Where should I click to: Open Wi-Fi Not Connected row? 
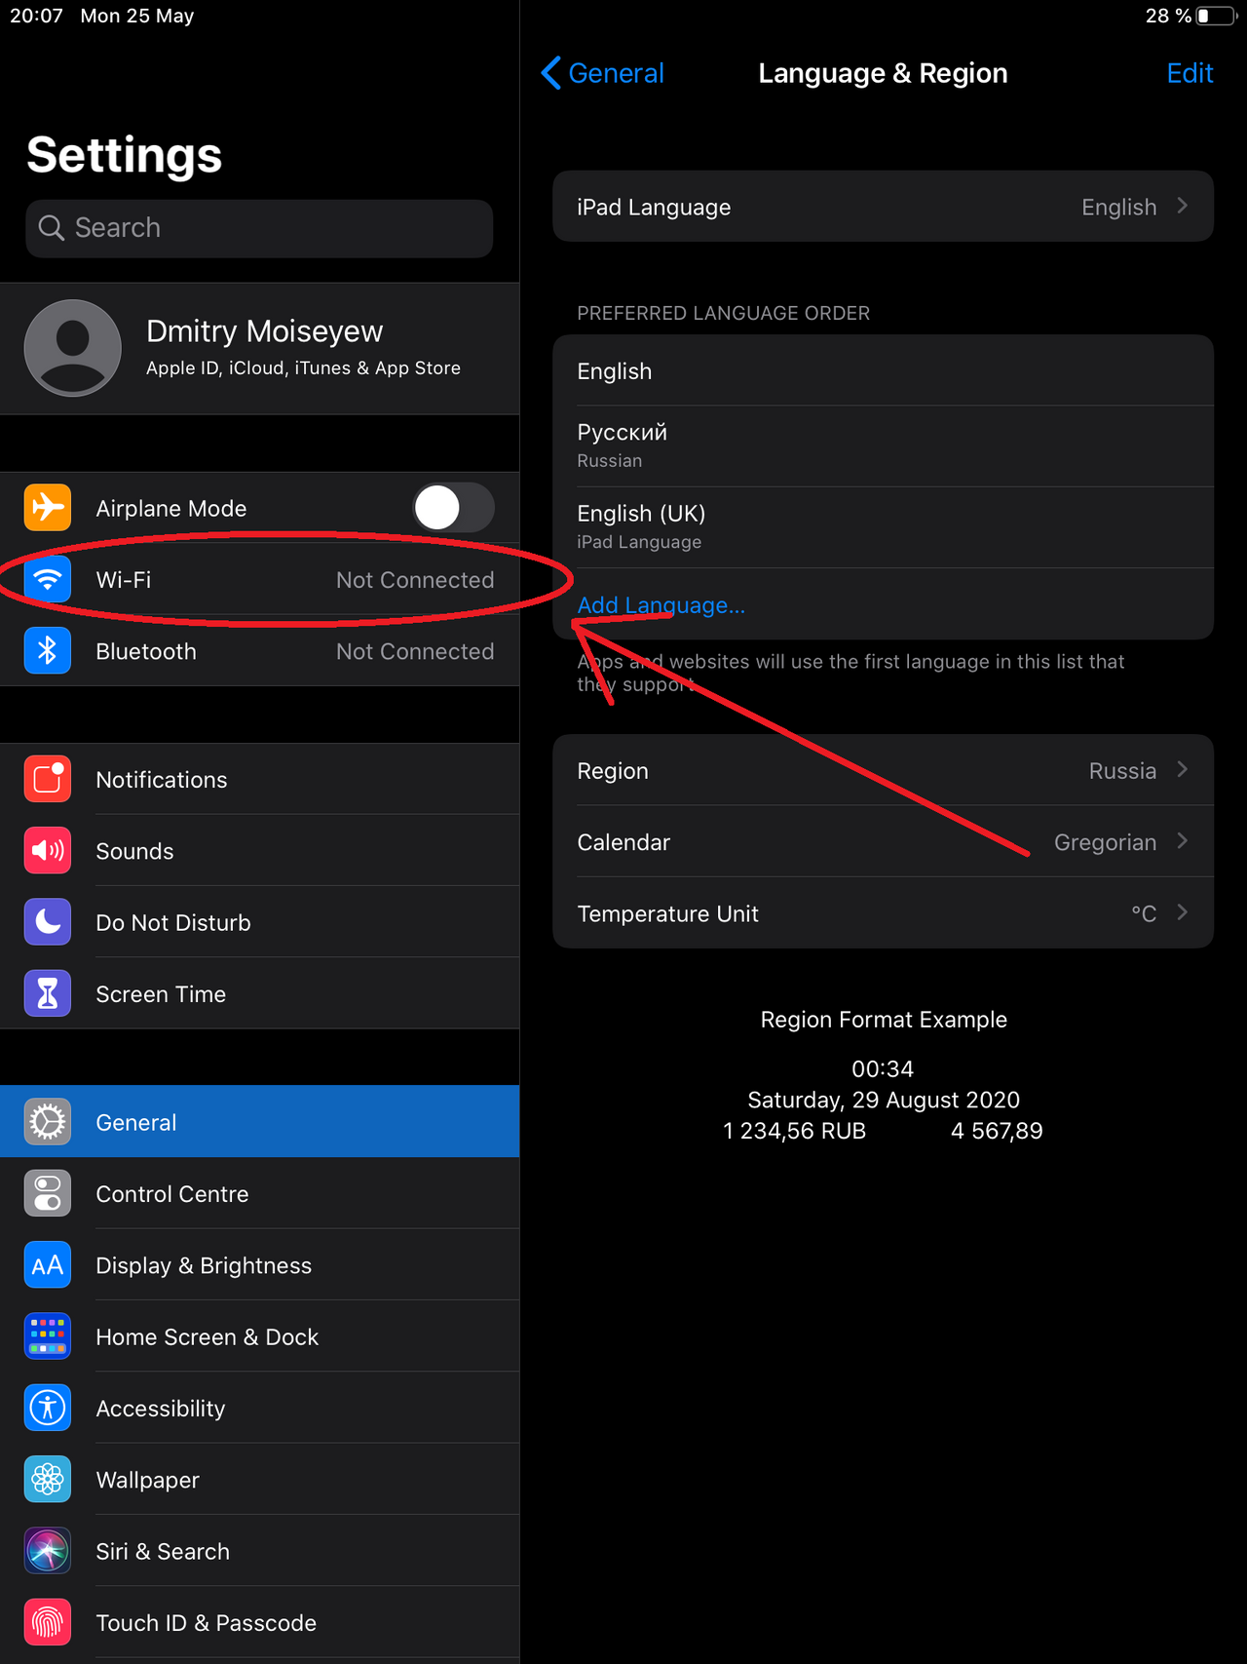pyautogui.click(x=260, y=579)
